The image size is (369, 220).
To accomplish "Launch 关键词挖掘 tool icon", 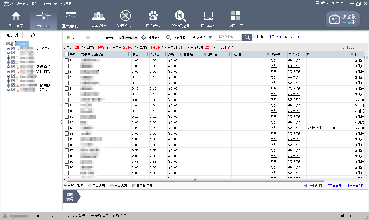I will [x=180, y=16].
